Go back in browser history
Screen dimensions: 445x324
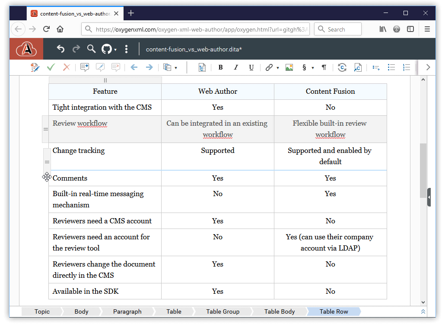tap(18, 29)
